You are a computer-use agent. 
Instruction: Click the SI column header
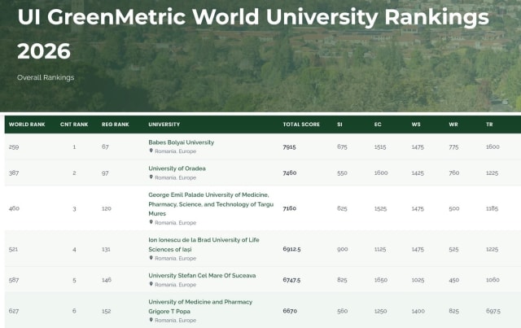click(x=339, y=125)
